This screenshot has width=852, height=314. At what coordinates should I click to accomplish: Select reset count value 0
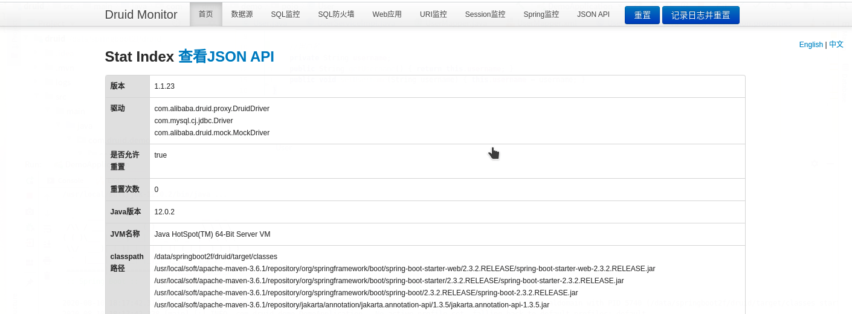[x=157, y=190]
